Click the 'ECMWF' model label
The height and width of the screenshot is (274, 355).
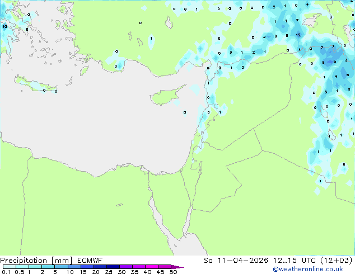coord(90,261)
